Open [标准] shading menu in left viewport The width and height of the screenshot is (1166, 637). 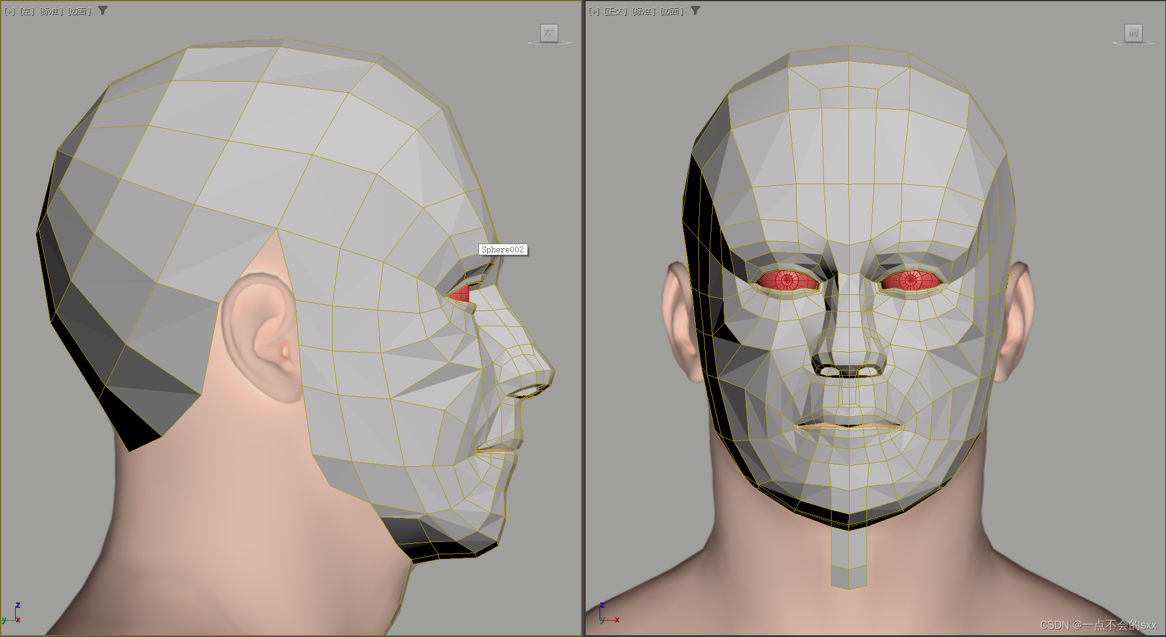click(x=51, y=11)
